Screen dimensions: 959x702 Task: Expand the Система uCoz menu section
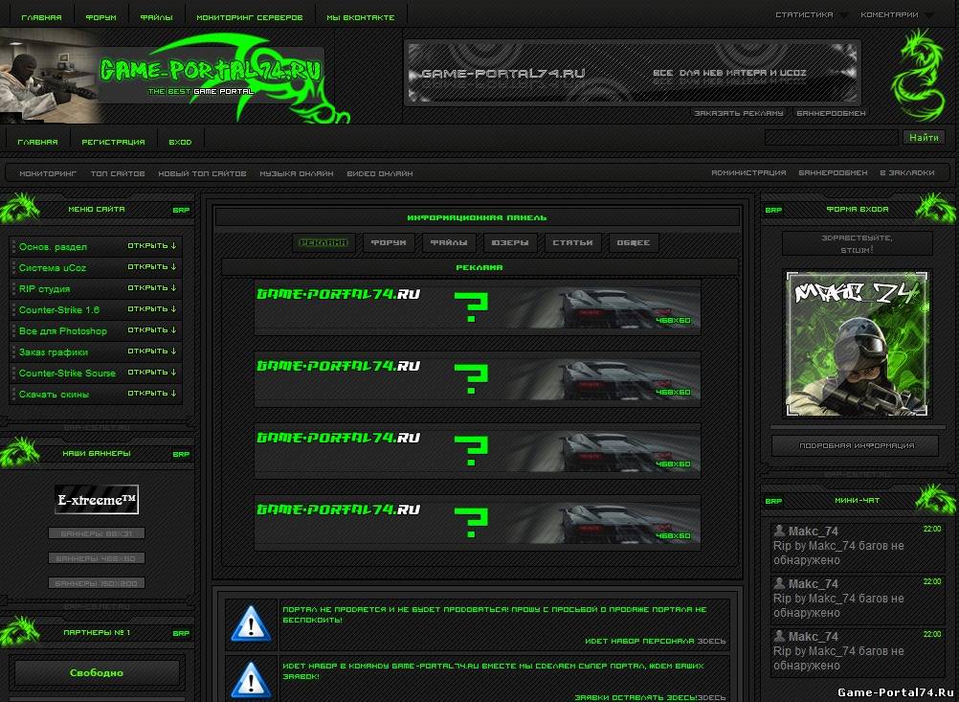pyautogui.click(x=151, y=267)
